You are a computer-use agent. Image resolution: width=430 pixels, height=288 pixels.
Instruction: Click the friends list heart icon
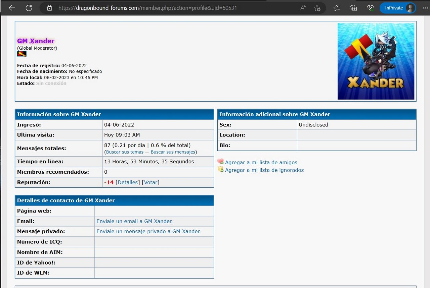pyautogui.click(x=220, y=162)
